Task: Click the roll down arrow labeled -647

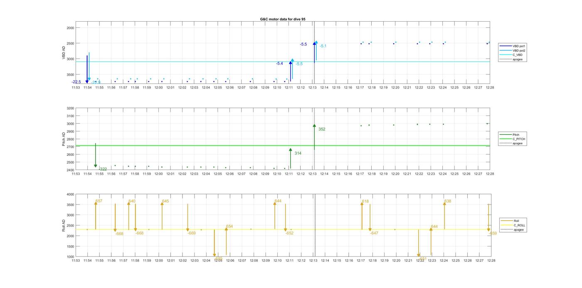Action: click(370, 218)
